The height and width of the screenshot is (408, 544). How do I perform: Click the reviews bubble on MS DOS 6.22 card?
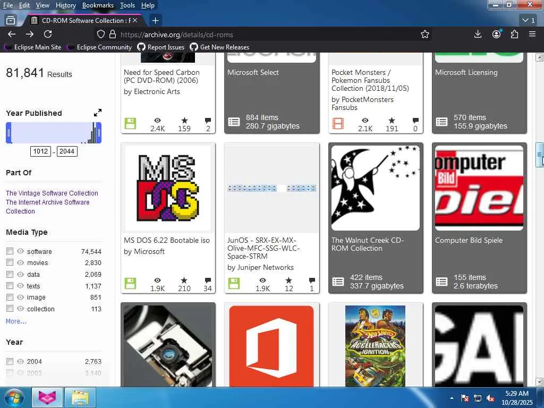click(x=208, y=280)
